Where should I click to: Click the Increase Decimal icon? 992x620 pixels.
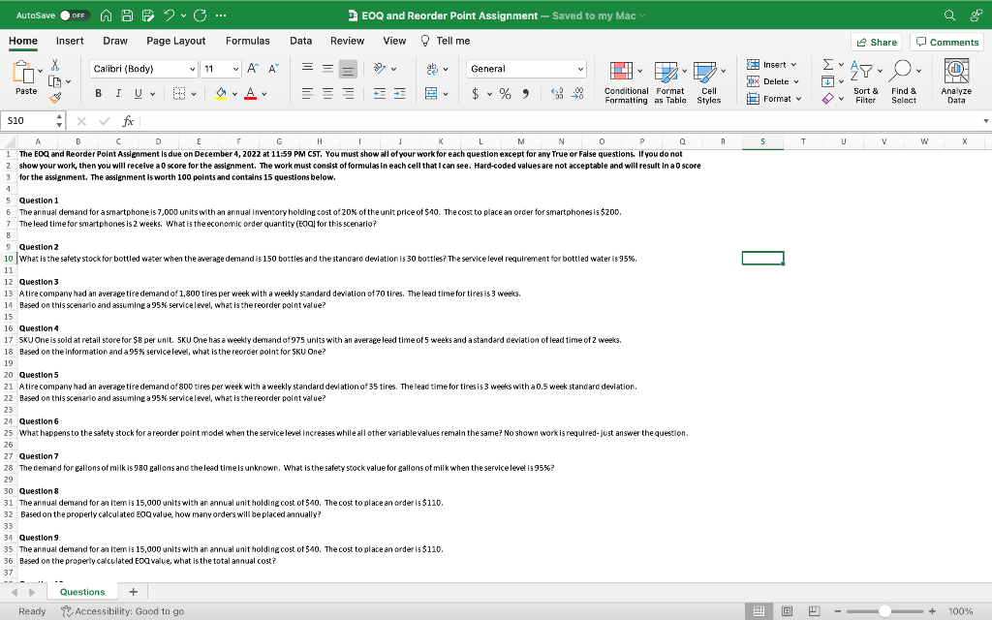(557, 94)
